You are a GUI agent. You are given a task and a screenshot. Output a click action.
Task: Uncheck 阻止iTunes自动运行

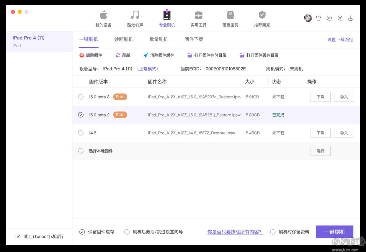(x=18, y=236)
